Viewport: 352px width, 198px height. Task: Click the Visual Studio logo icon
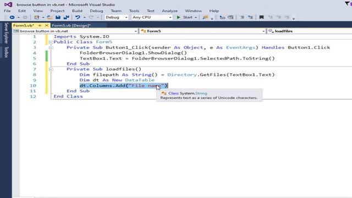8,4
